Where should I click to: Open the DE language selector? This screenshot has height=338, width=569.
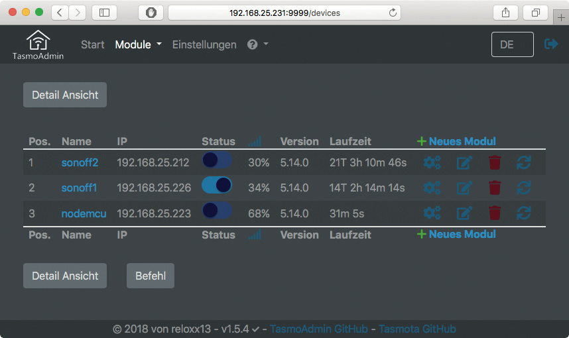(512, 44)
